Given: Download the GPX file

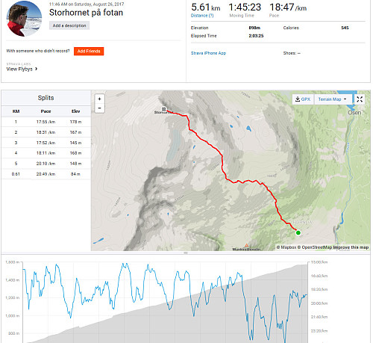Looking at the screenshot, I should (303, 99).
